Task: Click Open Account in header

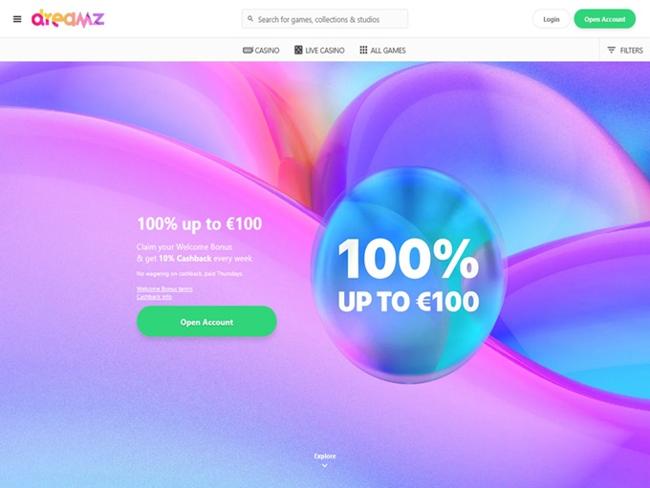Action: 604,19
